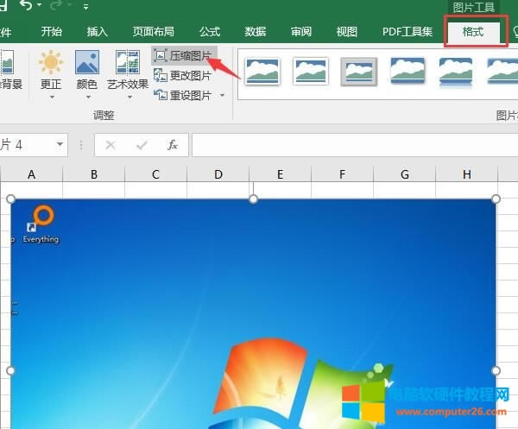The width and height of the screenshot is (518, 429).
Task: Select the first picture style thumbnail
Action: tap(262, 71)
